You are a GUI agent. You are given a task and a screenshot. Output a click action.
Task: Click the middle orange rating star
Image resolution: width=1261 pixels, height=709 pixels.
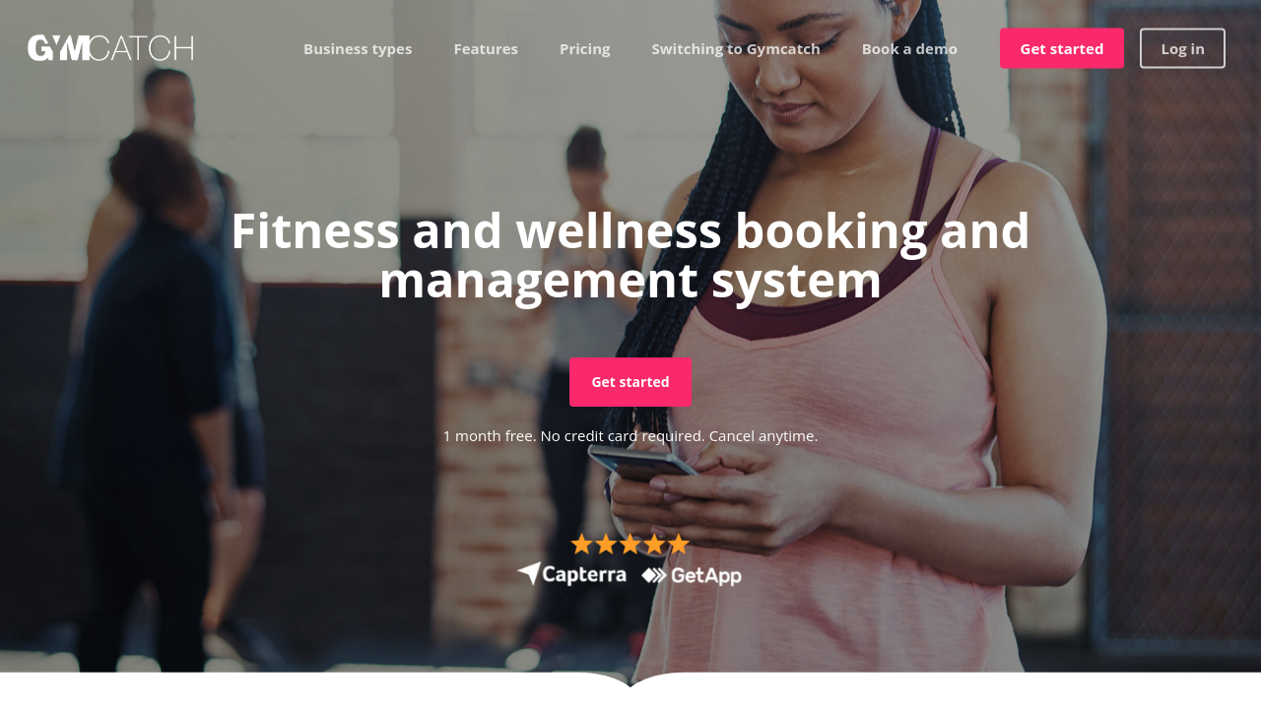(630, 544)
